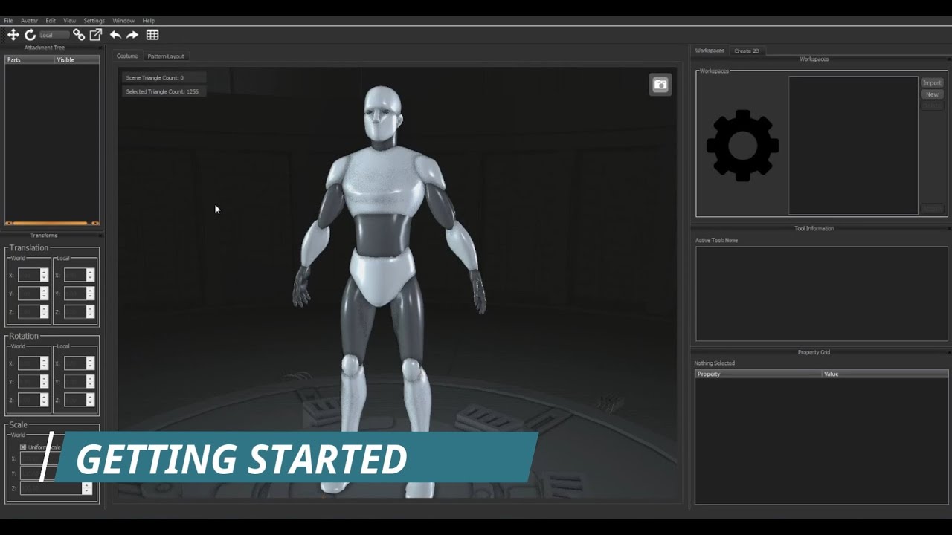This screenshot has height=535, width=952.
Task: Select the Move translate tool icon
Action: pyautogui.click(x=13, y=35)
